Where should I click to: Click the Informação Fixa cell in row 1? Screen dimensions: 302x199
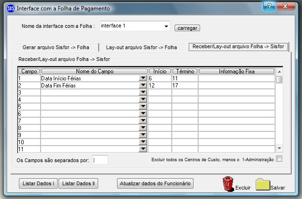[x=236, y=78]
